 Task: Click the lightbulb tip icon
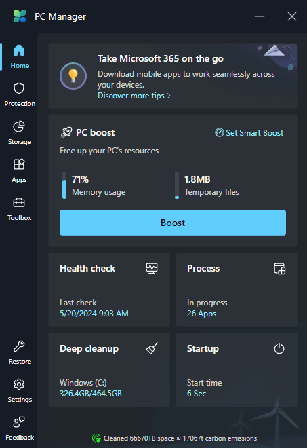(x=73, y=76)
